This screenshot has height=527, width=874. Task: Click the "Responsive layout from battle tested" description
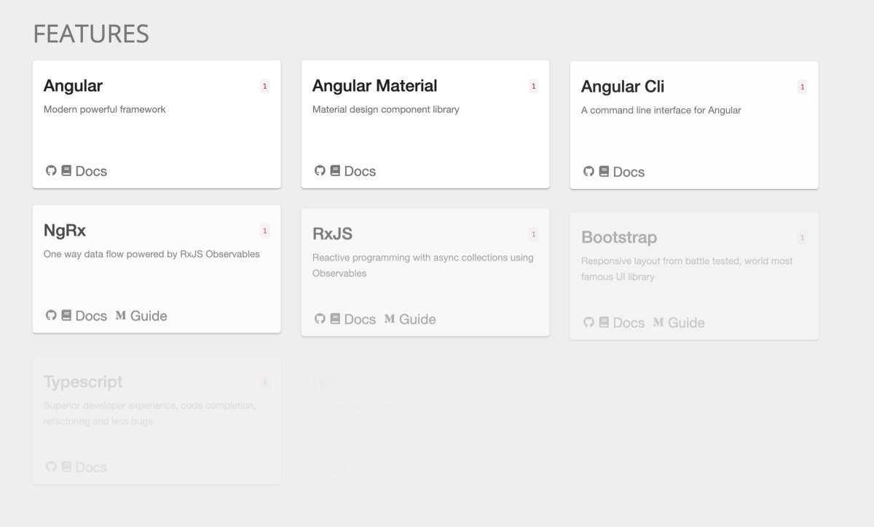687,269
